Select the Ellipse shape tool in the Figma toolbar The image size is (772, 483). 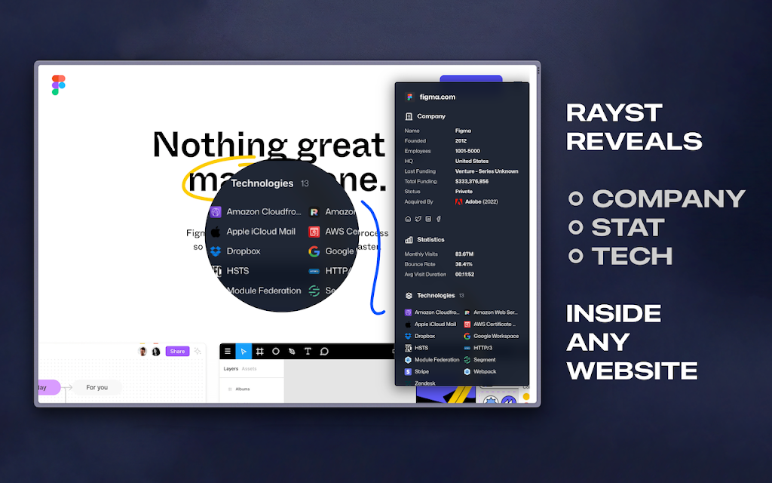[x=276, y=352]
